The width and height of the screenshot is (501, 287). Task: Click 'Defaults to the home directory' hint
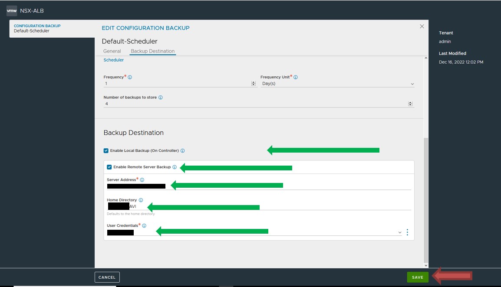click(x=131, y=214)
